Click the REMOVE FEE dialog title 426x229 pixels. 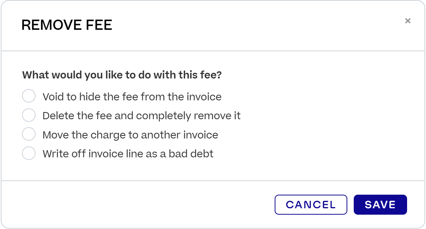67,25
